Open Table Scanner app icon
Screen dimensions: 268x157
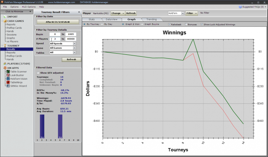pos(8,72)
